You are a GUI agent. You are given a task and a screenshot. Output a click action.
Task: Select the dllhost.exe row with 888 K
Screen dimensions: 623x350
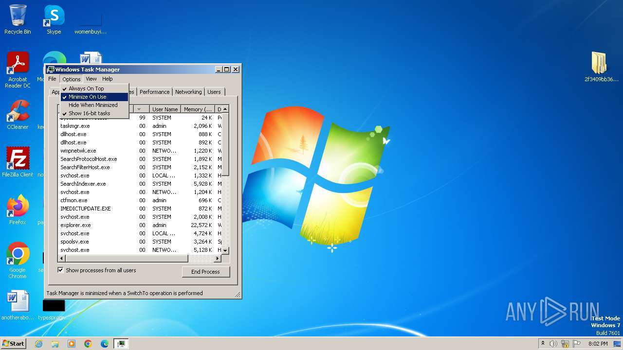(x=140, y=134)
